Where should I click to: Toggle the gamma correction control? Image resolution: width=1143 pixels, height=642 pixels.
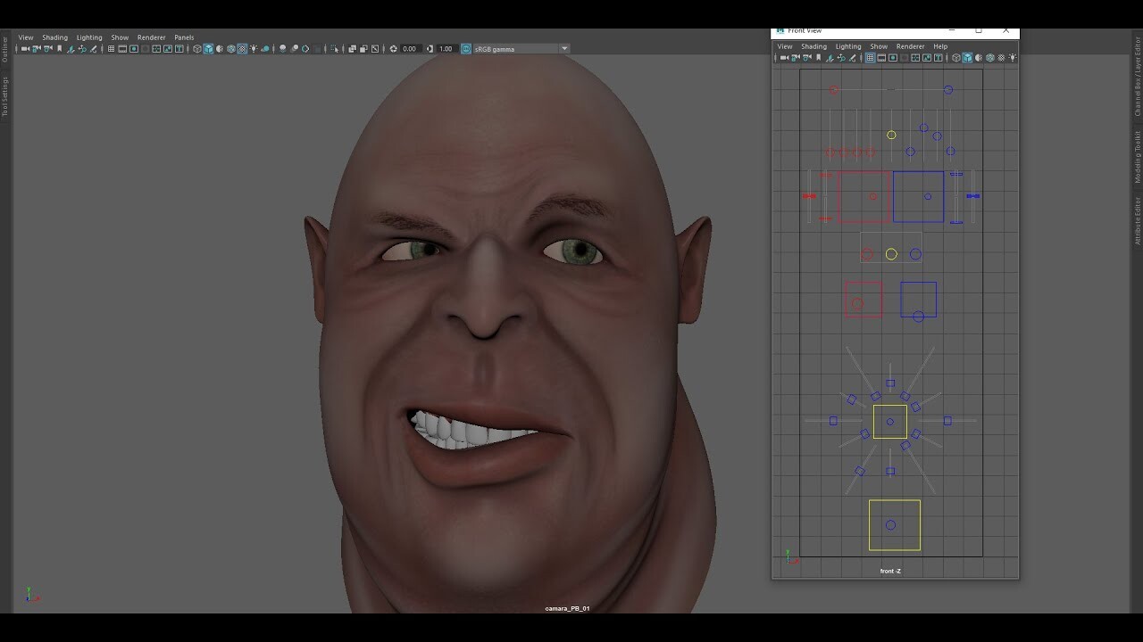pos(430,48)
